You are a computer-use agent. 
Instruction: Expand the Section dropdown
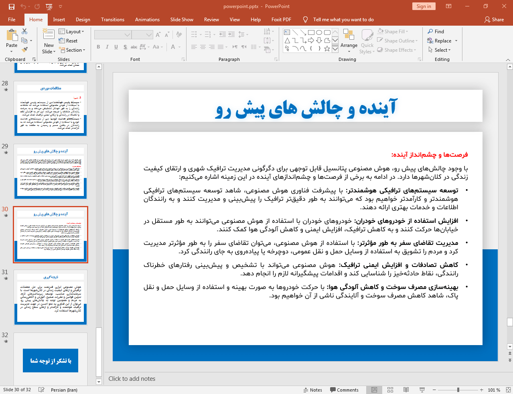tap(73, 50)
